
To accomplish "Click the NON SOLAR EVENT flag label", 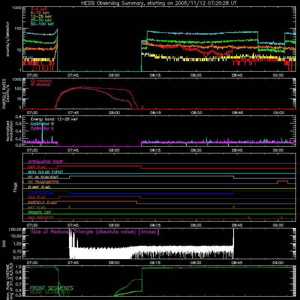I will point(45,172).
